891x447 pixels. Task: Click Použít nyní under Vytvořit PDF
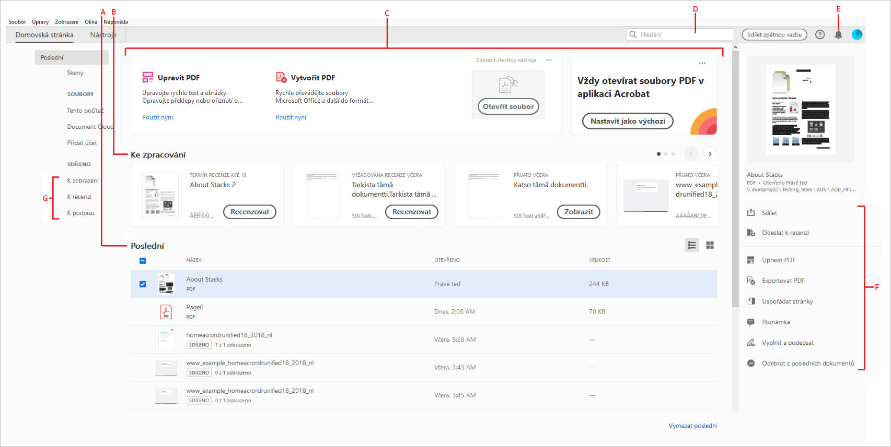(x=291, y=117)
